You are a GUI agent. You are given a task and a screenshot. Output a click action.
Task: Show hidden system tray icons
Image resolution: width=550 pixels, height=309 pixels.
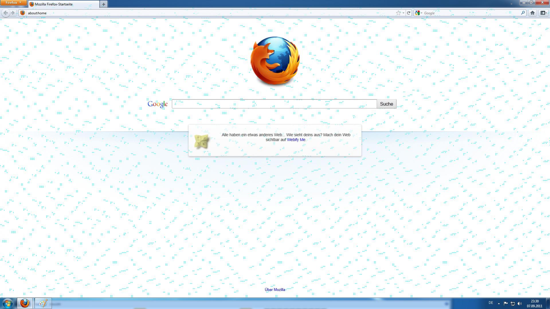point(499,303)
